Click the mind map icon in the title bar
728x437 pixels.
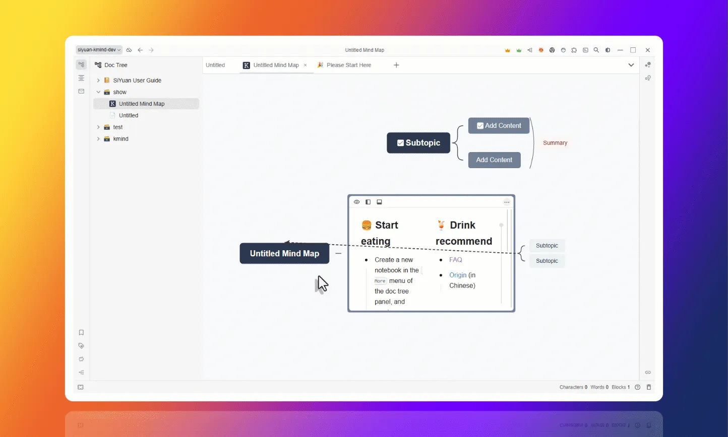(x=530, y=50)
